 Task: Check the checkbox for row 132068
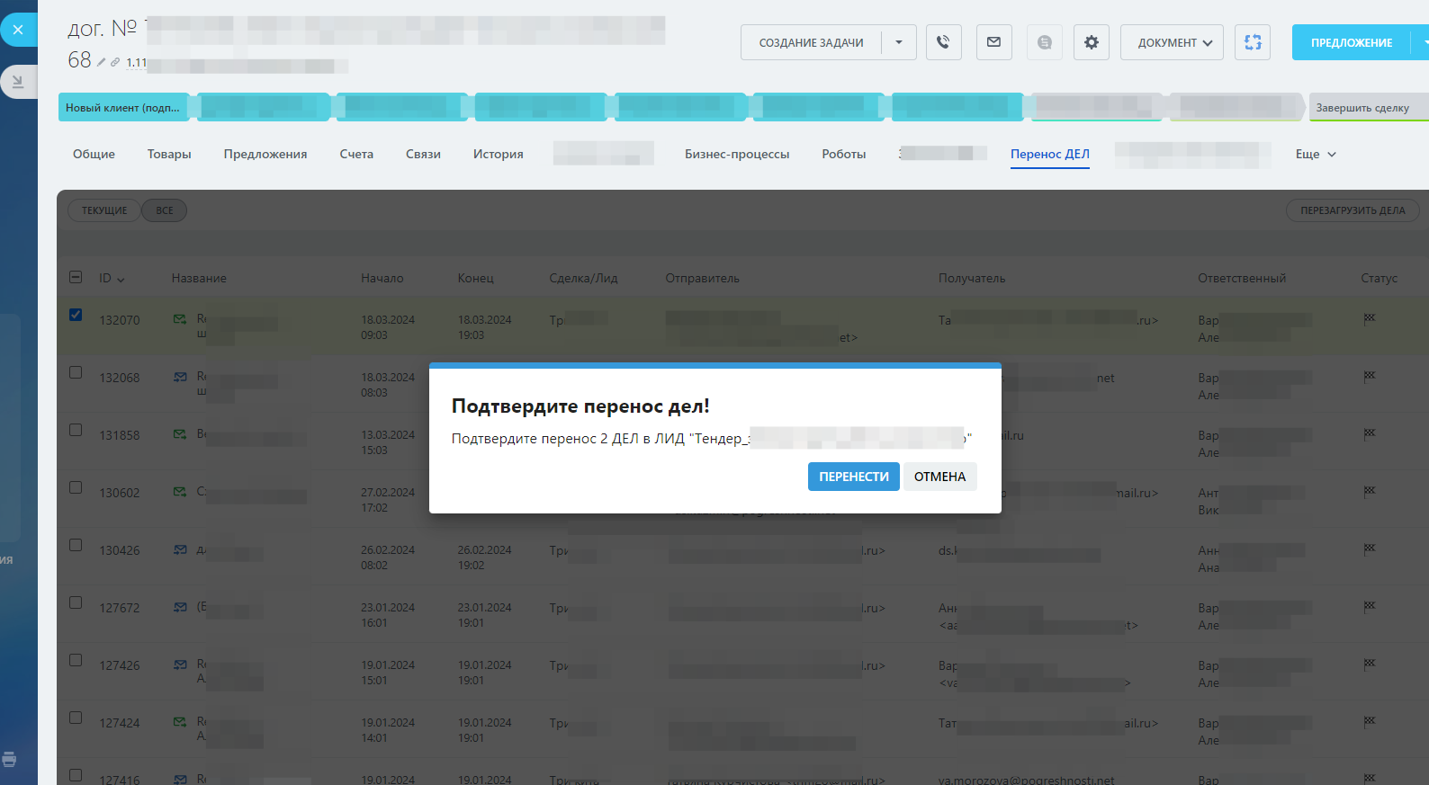pyautogui.click(x=76, y=372)
